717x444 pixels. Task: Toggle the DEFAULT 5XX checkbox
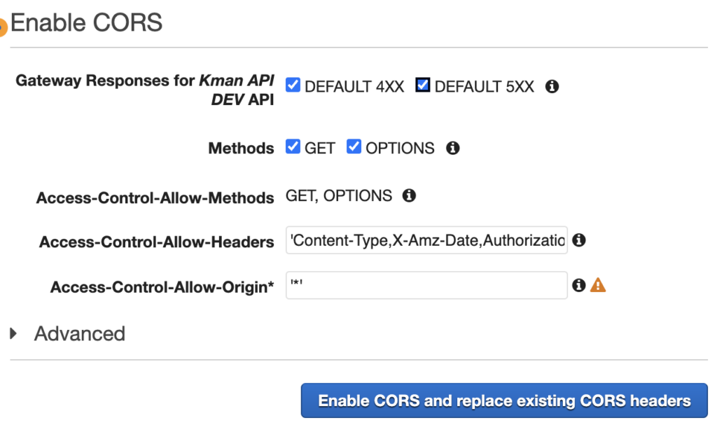click(x=423, y=85)
